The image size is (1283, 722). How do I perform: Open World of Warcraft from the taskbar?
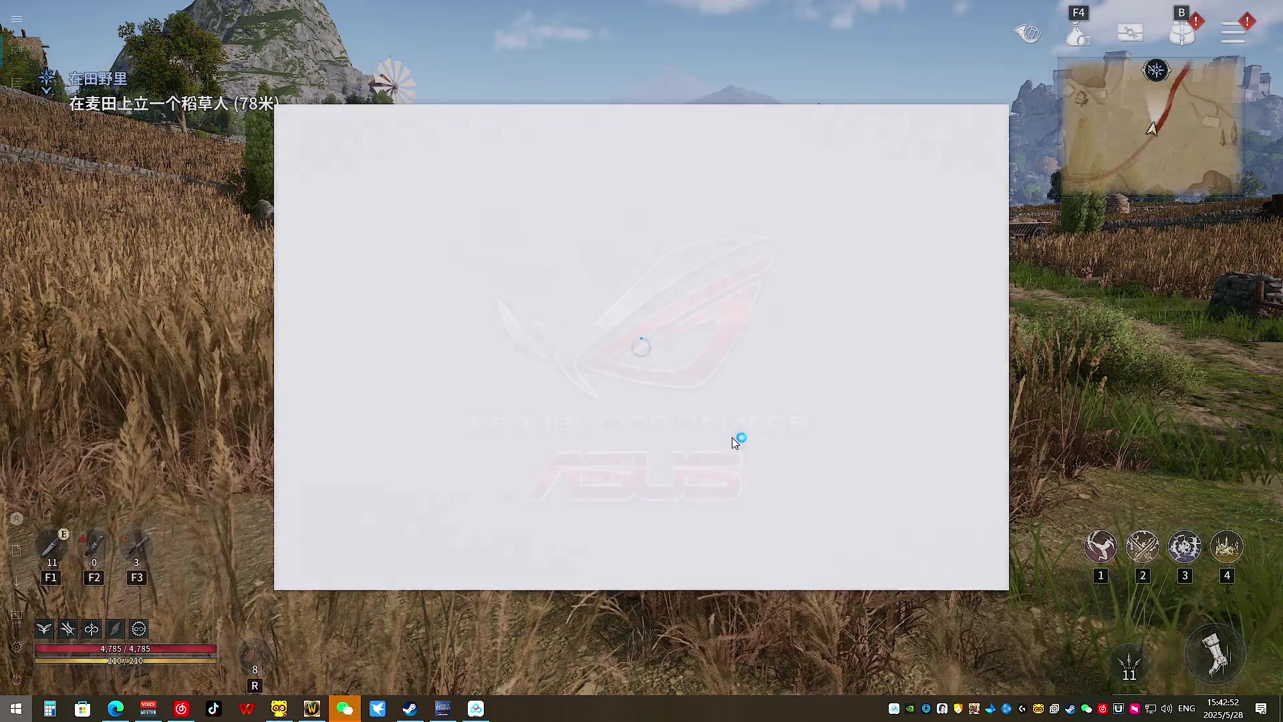(312, 709)
